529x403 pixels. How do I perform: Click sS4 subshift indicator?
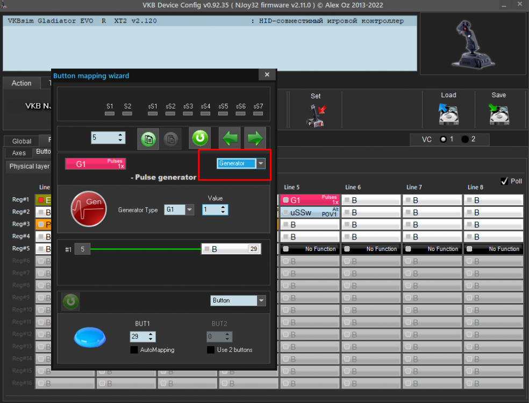(205, 113)
